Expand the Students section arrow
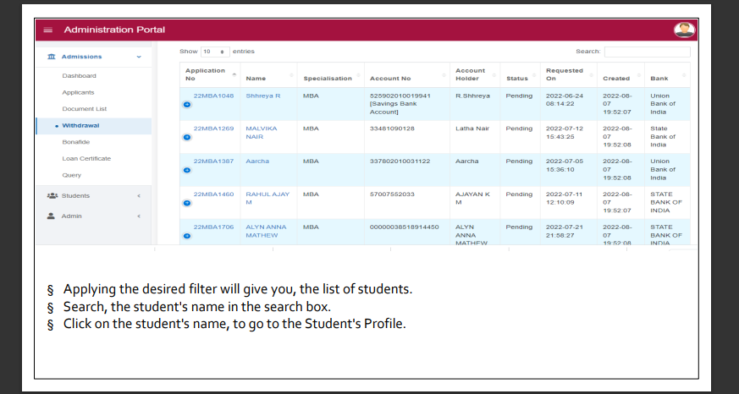The height and width of the screenshot is (394, 739). coord(139,196)
